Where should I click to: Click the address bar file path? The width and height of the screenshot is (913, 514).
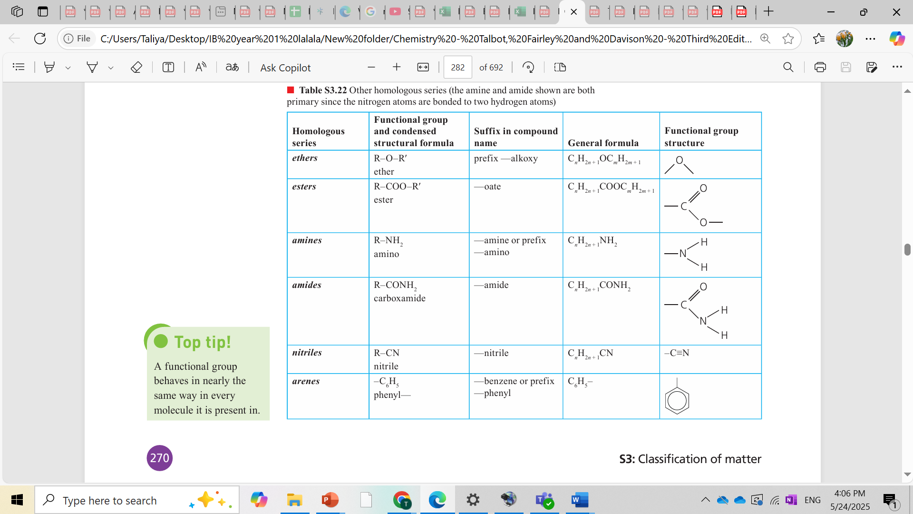(426, 39)
